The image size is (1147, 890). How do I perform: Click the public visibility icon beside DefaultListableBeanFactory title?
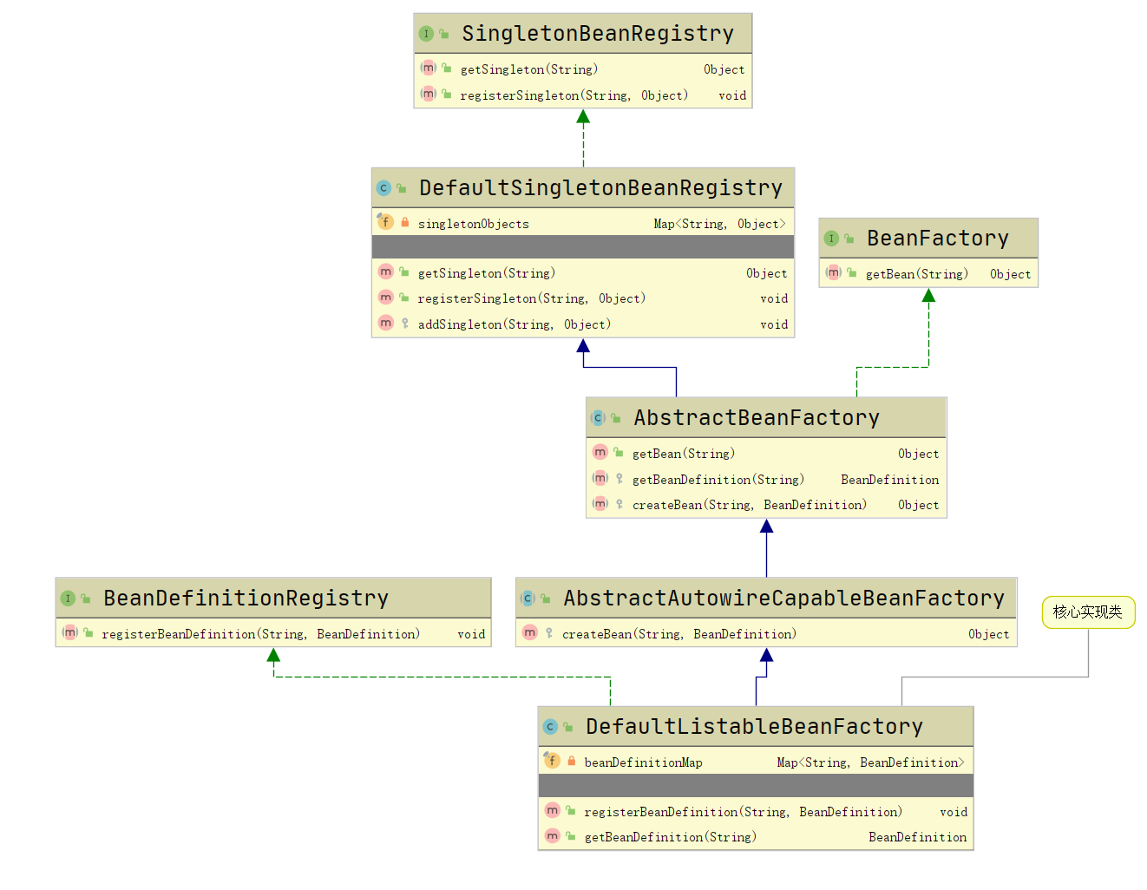[568, 727]
